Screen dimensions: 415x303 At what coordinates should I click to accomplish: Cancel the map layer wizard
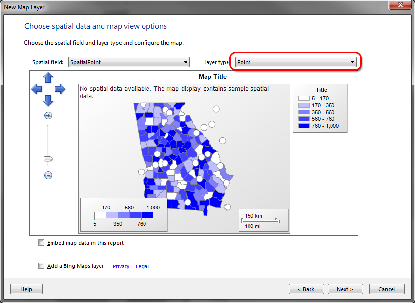tap(387, 289)
